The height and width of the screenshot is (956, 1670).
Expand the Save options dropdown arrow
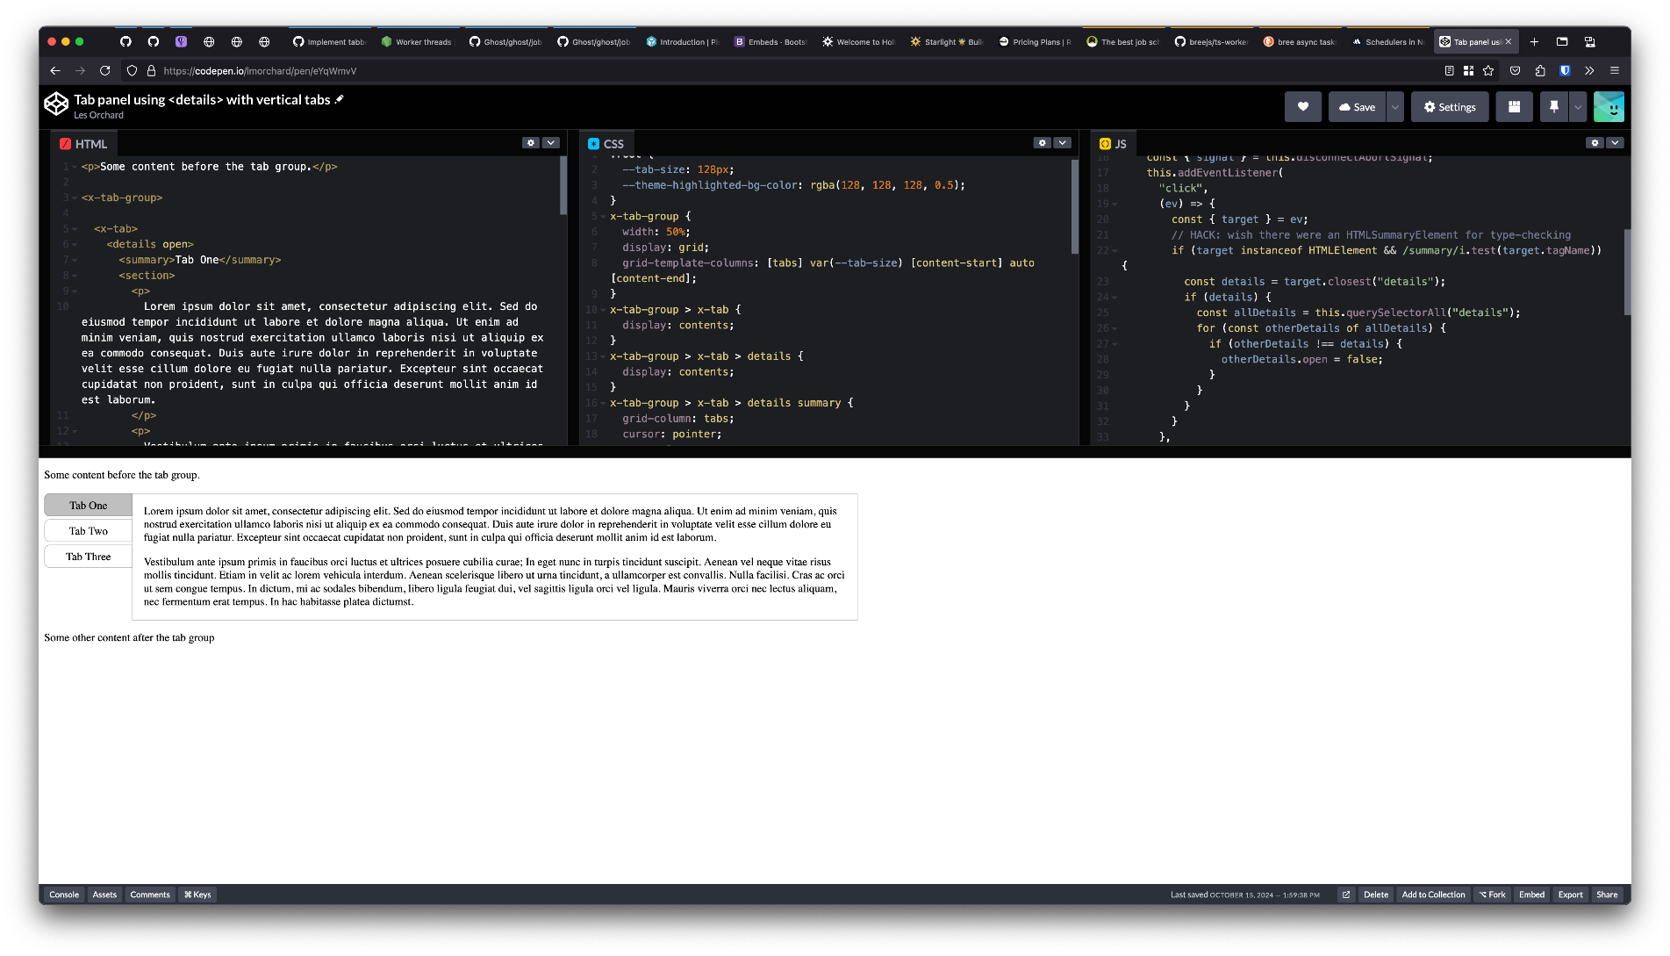coord(1394,107)
